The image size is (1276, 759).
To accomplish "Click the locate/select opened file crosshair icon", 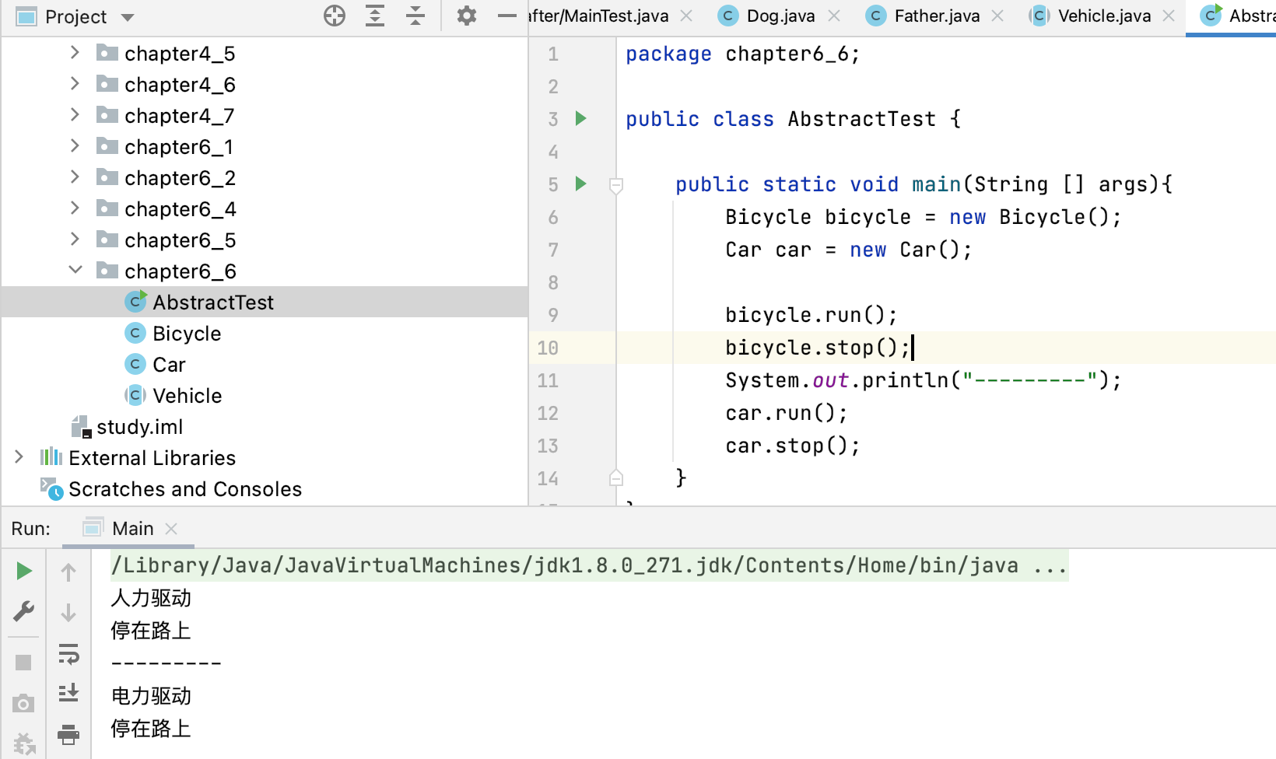I will 335,16.
